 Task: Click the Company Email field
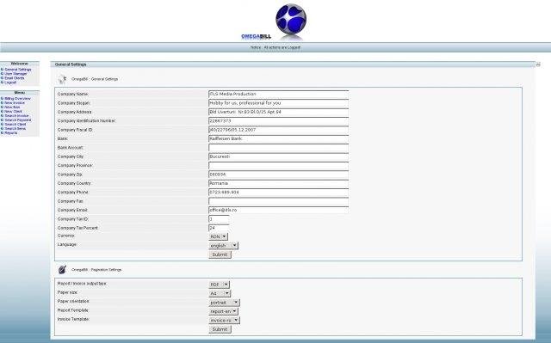278,210
